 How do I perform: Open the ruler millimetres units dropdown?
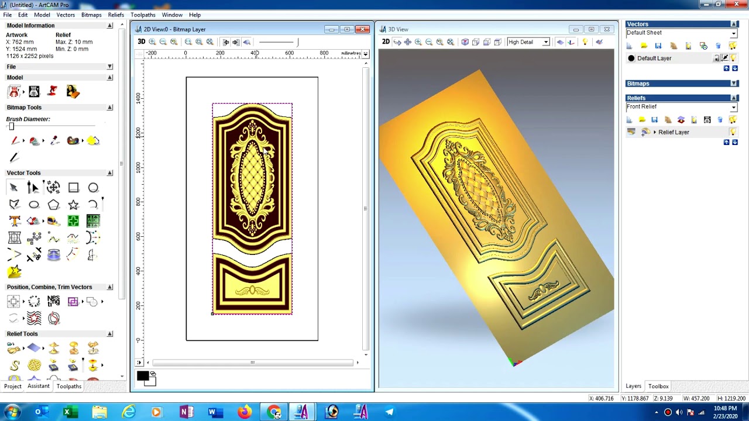pos(365,54)
